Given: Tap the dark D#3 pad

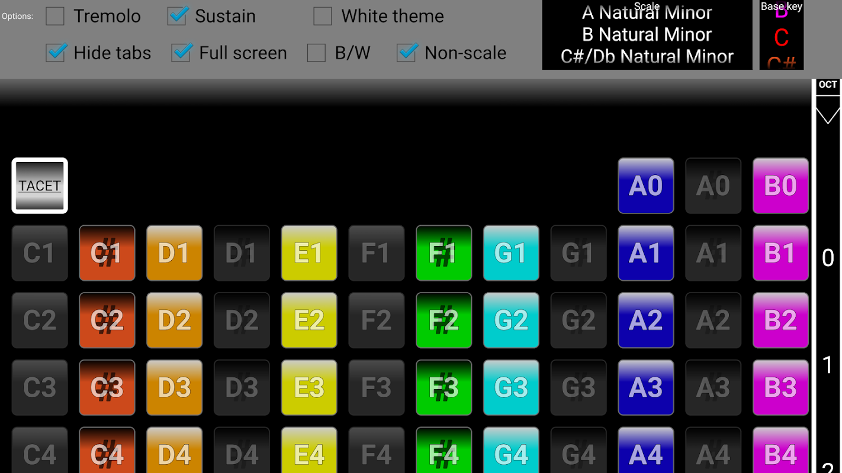Looking at the screenshot, I should [242, 388].
